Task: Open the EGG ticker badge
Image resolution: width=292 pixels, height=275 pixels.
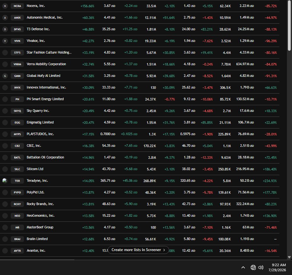Action: (x=17, y=123)
